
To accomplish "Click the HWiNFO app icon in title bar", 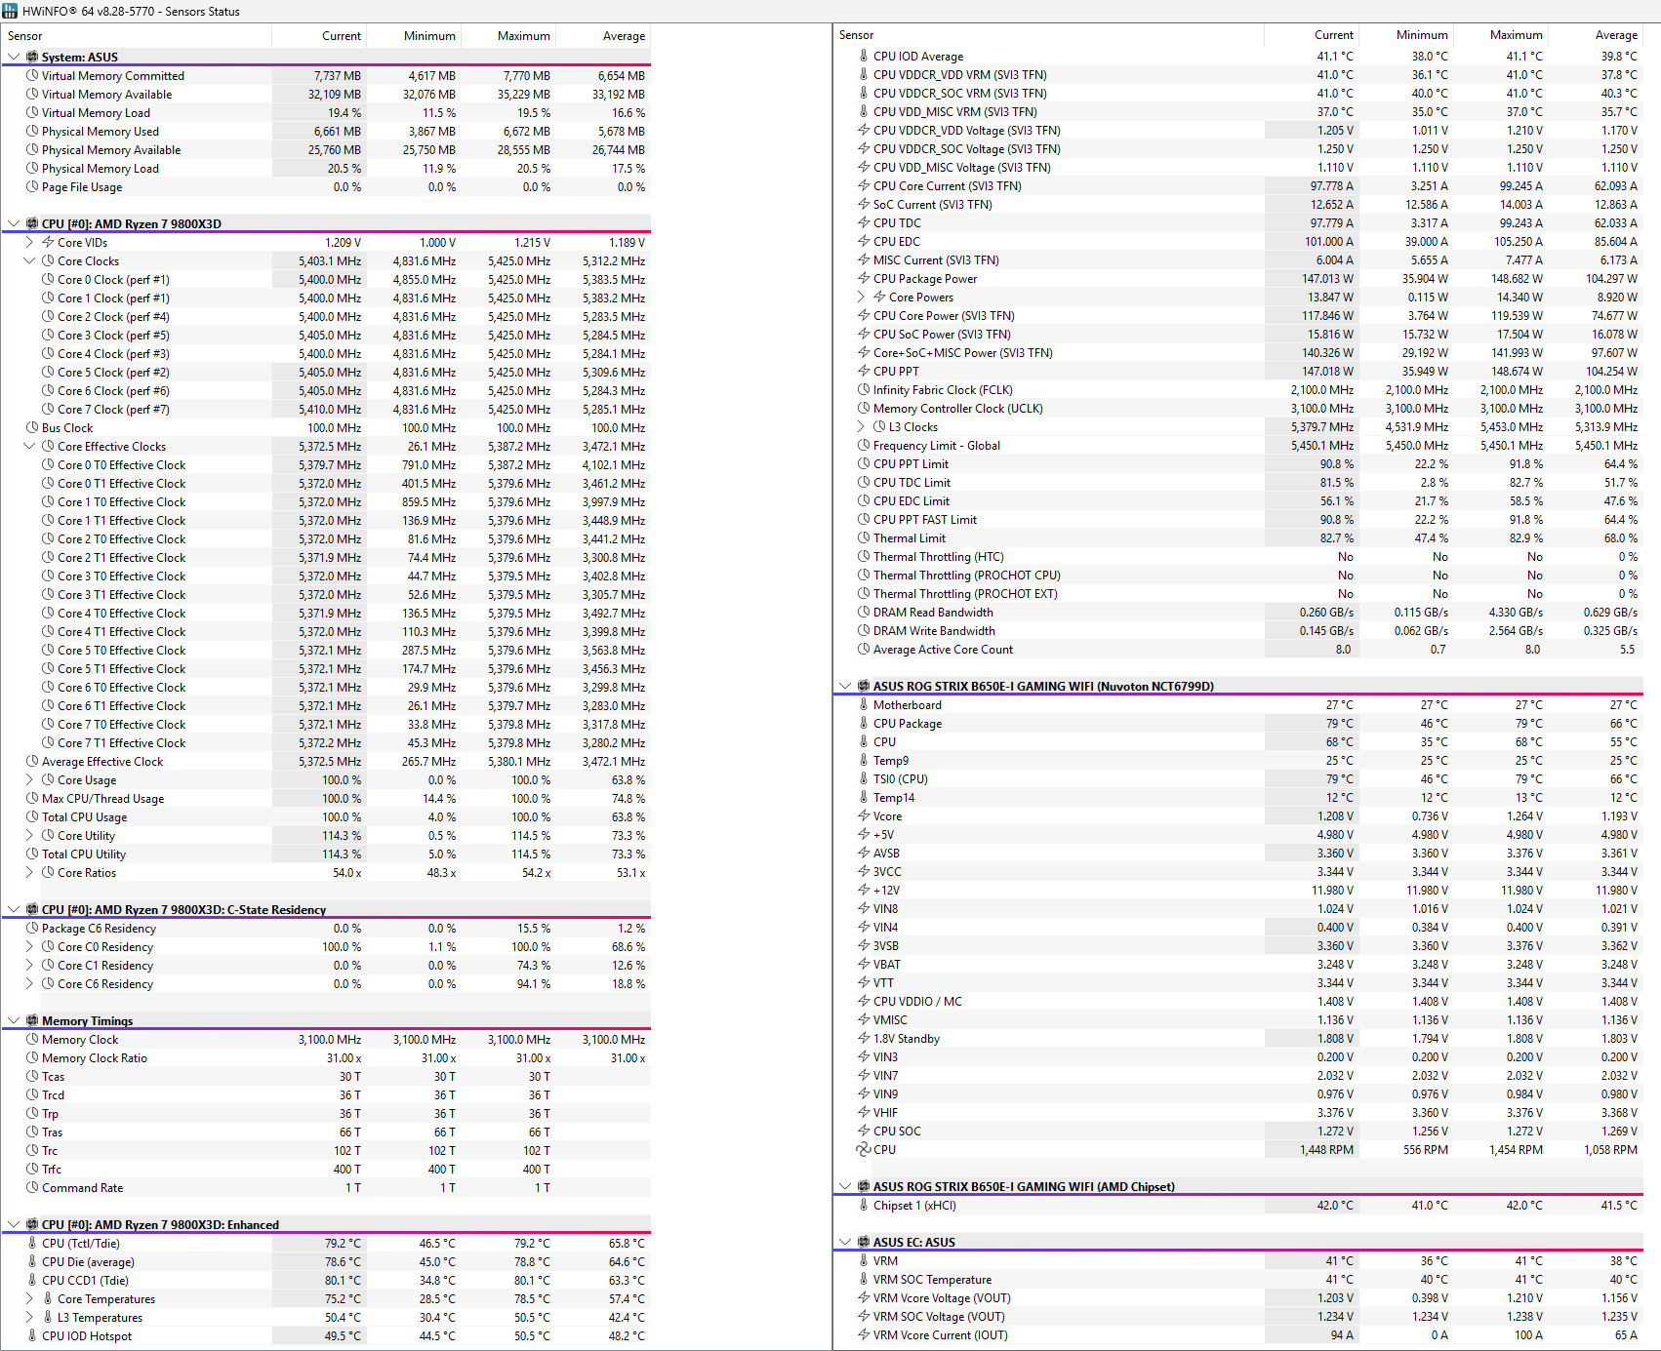I will click(x=11, y=11).
